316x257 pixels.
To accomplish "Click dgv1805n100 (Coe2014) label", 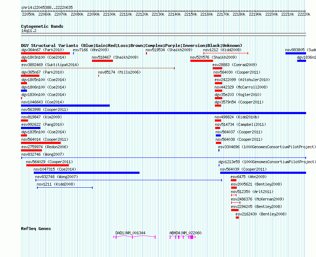I will coord(44,80).
